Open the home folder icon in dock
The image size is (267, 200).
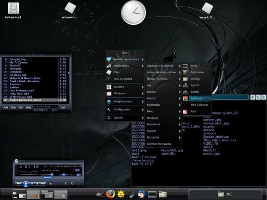coord(163,194)
